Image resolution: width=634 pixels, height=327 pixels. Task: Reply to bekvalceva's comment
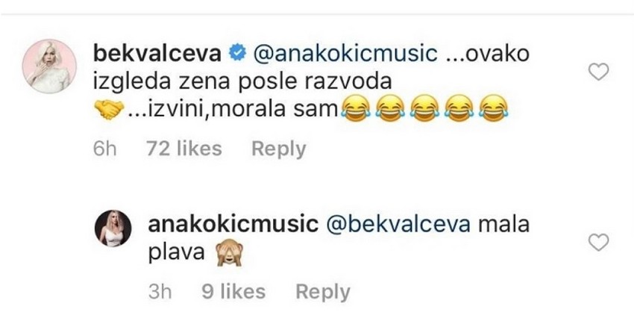point(279,149)
